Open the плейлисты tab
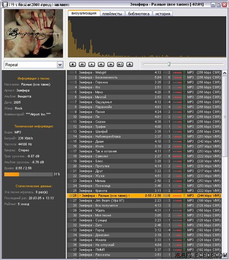Viewport: 229px width, 260px height. [112, 14]
